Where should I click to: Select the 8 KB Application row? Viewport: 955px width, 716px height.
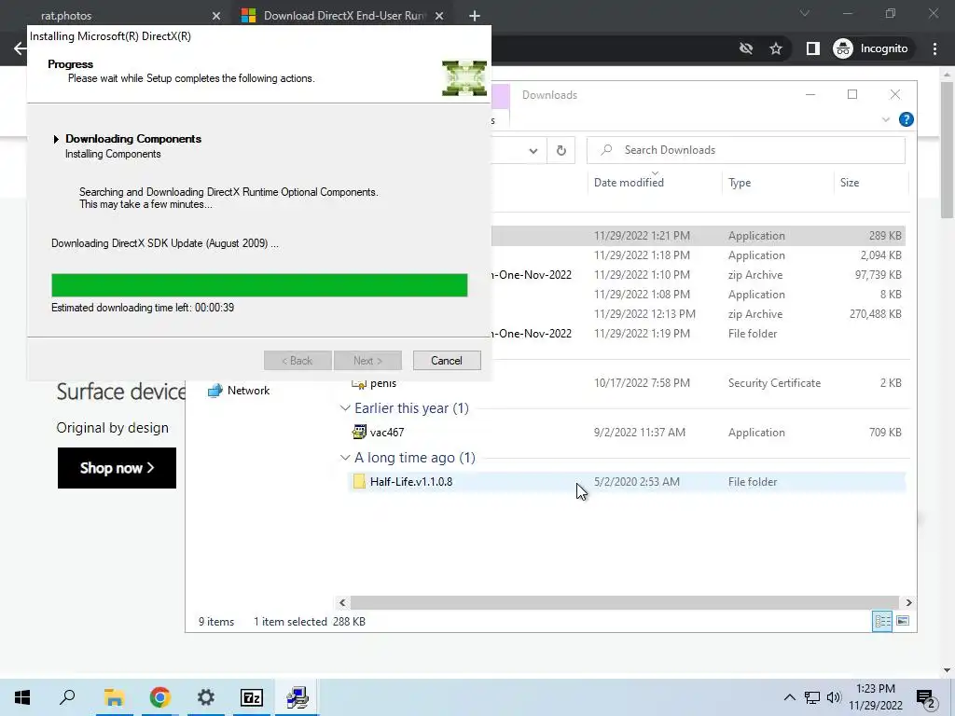pos(698,294)
